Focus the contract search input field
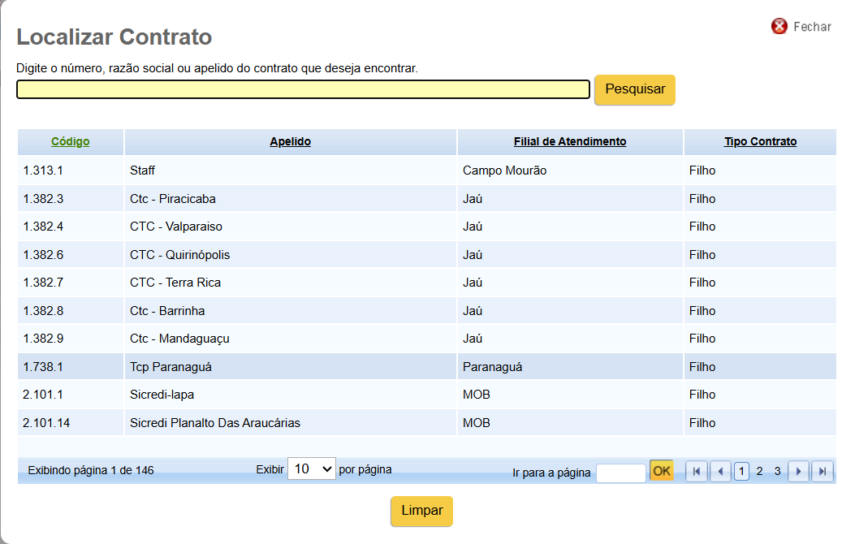The width and height of the screenshot is (842, 544). pyautogui.click(x=304, y=89)
